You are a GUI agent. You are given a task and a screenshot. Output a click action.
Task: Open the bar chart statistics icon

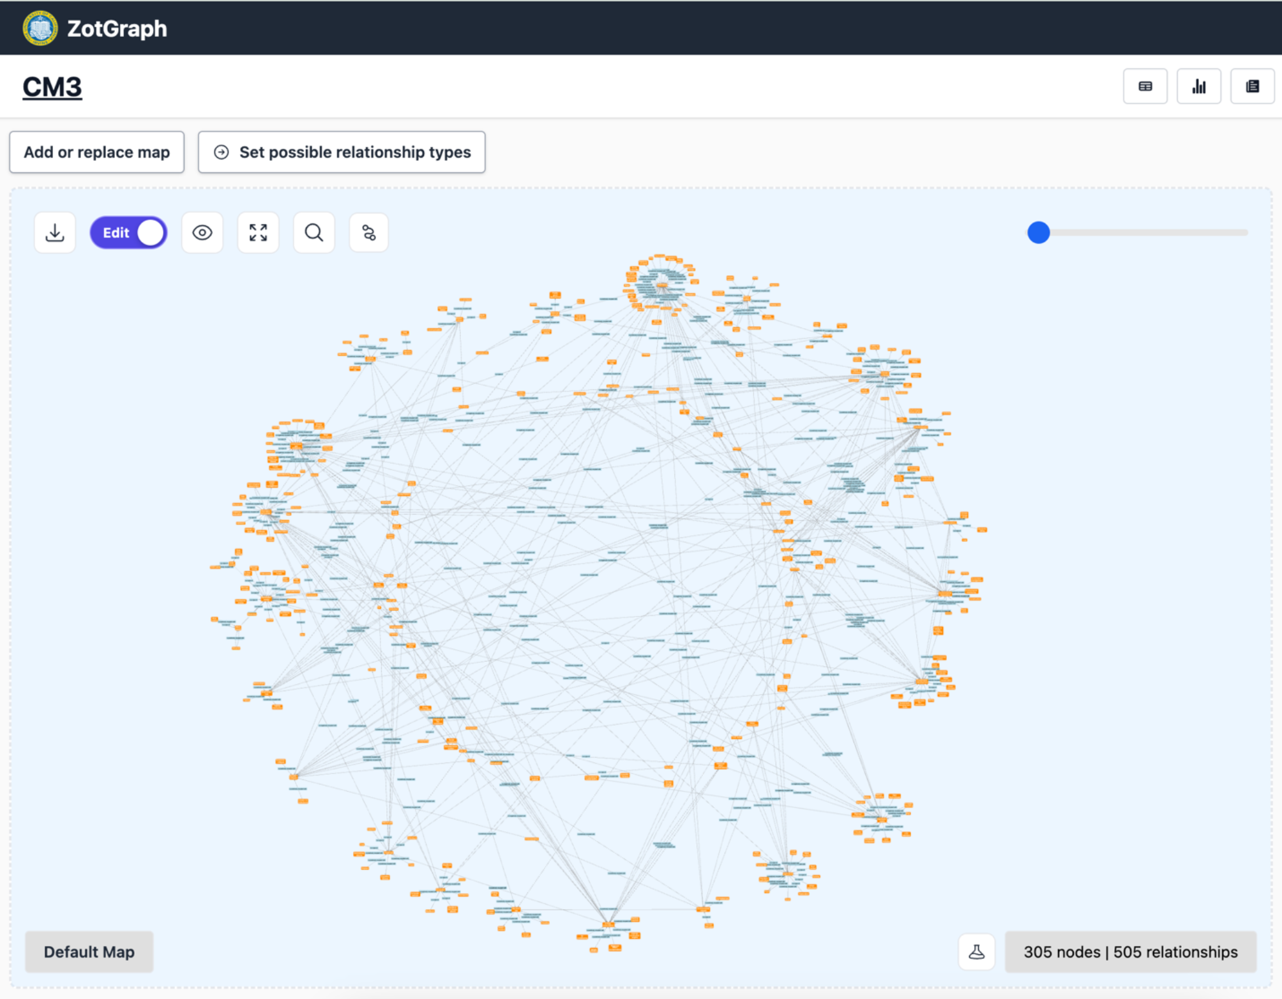(x=1198, y=86)
